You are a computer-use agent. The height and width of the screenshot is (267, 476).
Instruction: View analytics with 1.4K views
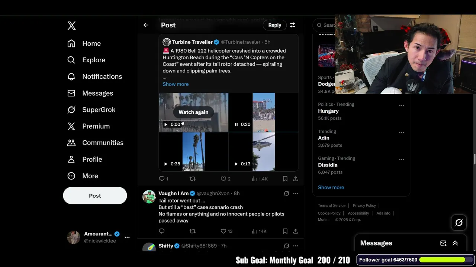(260, 179)
